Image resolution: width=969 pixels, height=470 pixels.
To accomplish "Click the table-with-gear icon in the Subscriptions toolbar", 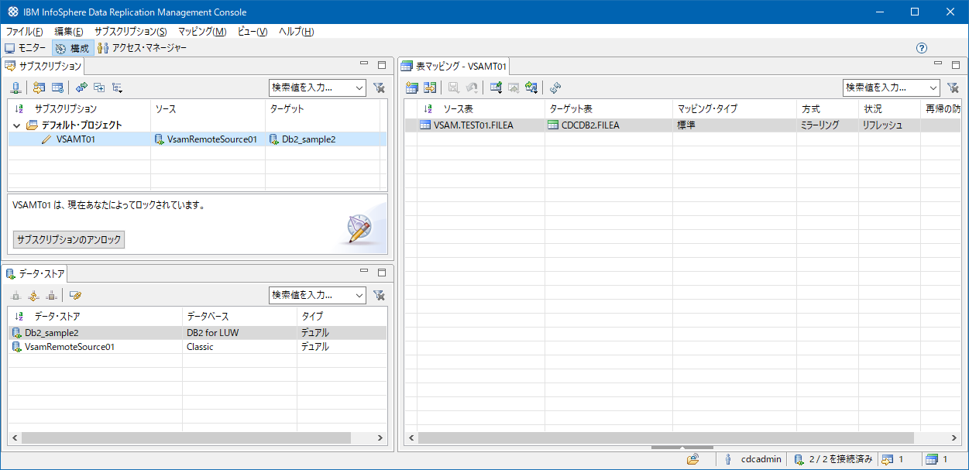I will (x=57, y=87).
